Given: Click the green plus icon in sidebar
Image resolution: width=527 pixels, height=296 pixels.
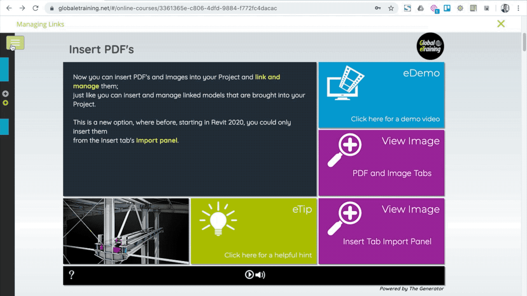Looking at the screenshot, I should coord(5,103).
